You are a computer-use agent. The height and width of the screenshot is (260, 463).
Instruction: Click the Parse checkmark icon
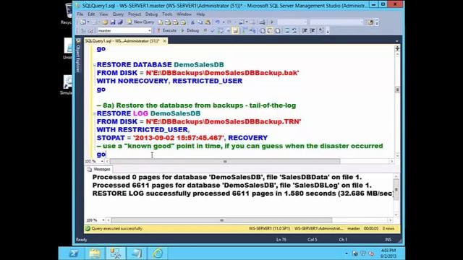tap(212, 30)
